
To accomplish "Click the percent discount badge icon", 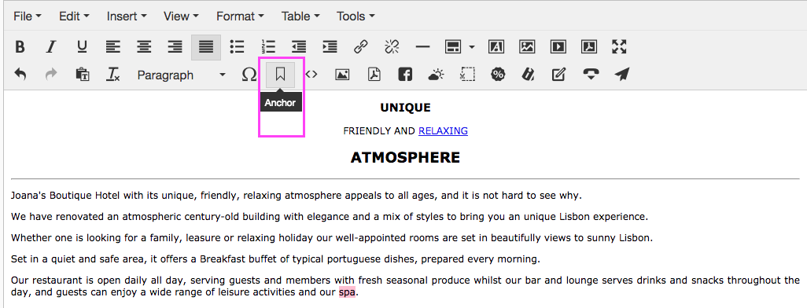I will point(498,75).
